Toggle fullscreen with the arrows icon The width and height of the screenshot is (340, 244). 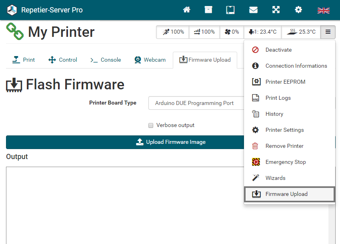(x=276, y=10)
